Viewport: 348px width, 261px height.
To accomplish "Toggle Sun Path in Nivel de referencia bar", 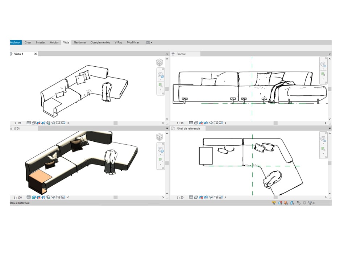I will pyautogui.click(x=201, y=197).
